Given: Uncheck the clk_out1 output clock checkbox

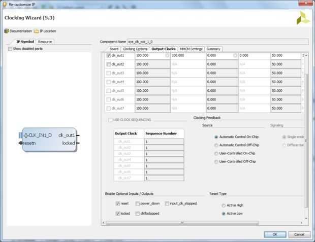Looking at the screenshot, I should click(x=109, y=55).
